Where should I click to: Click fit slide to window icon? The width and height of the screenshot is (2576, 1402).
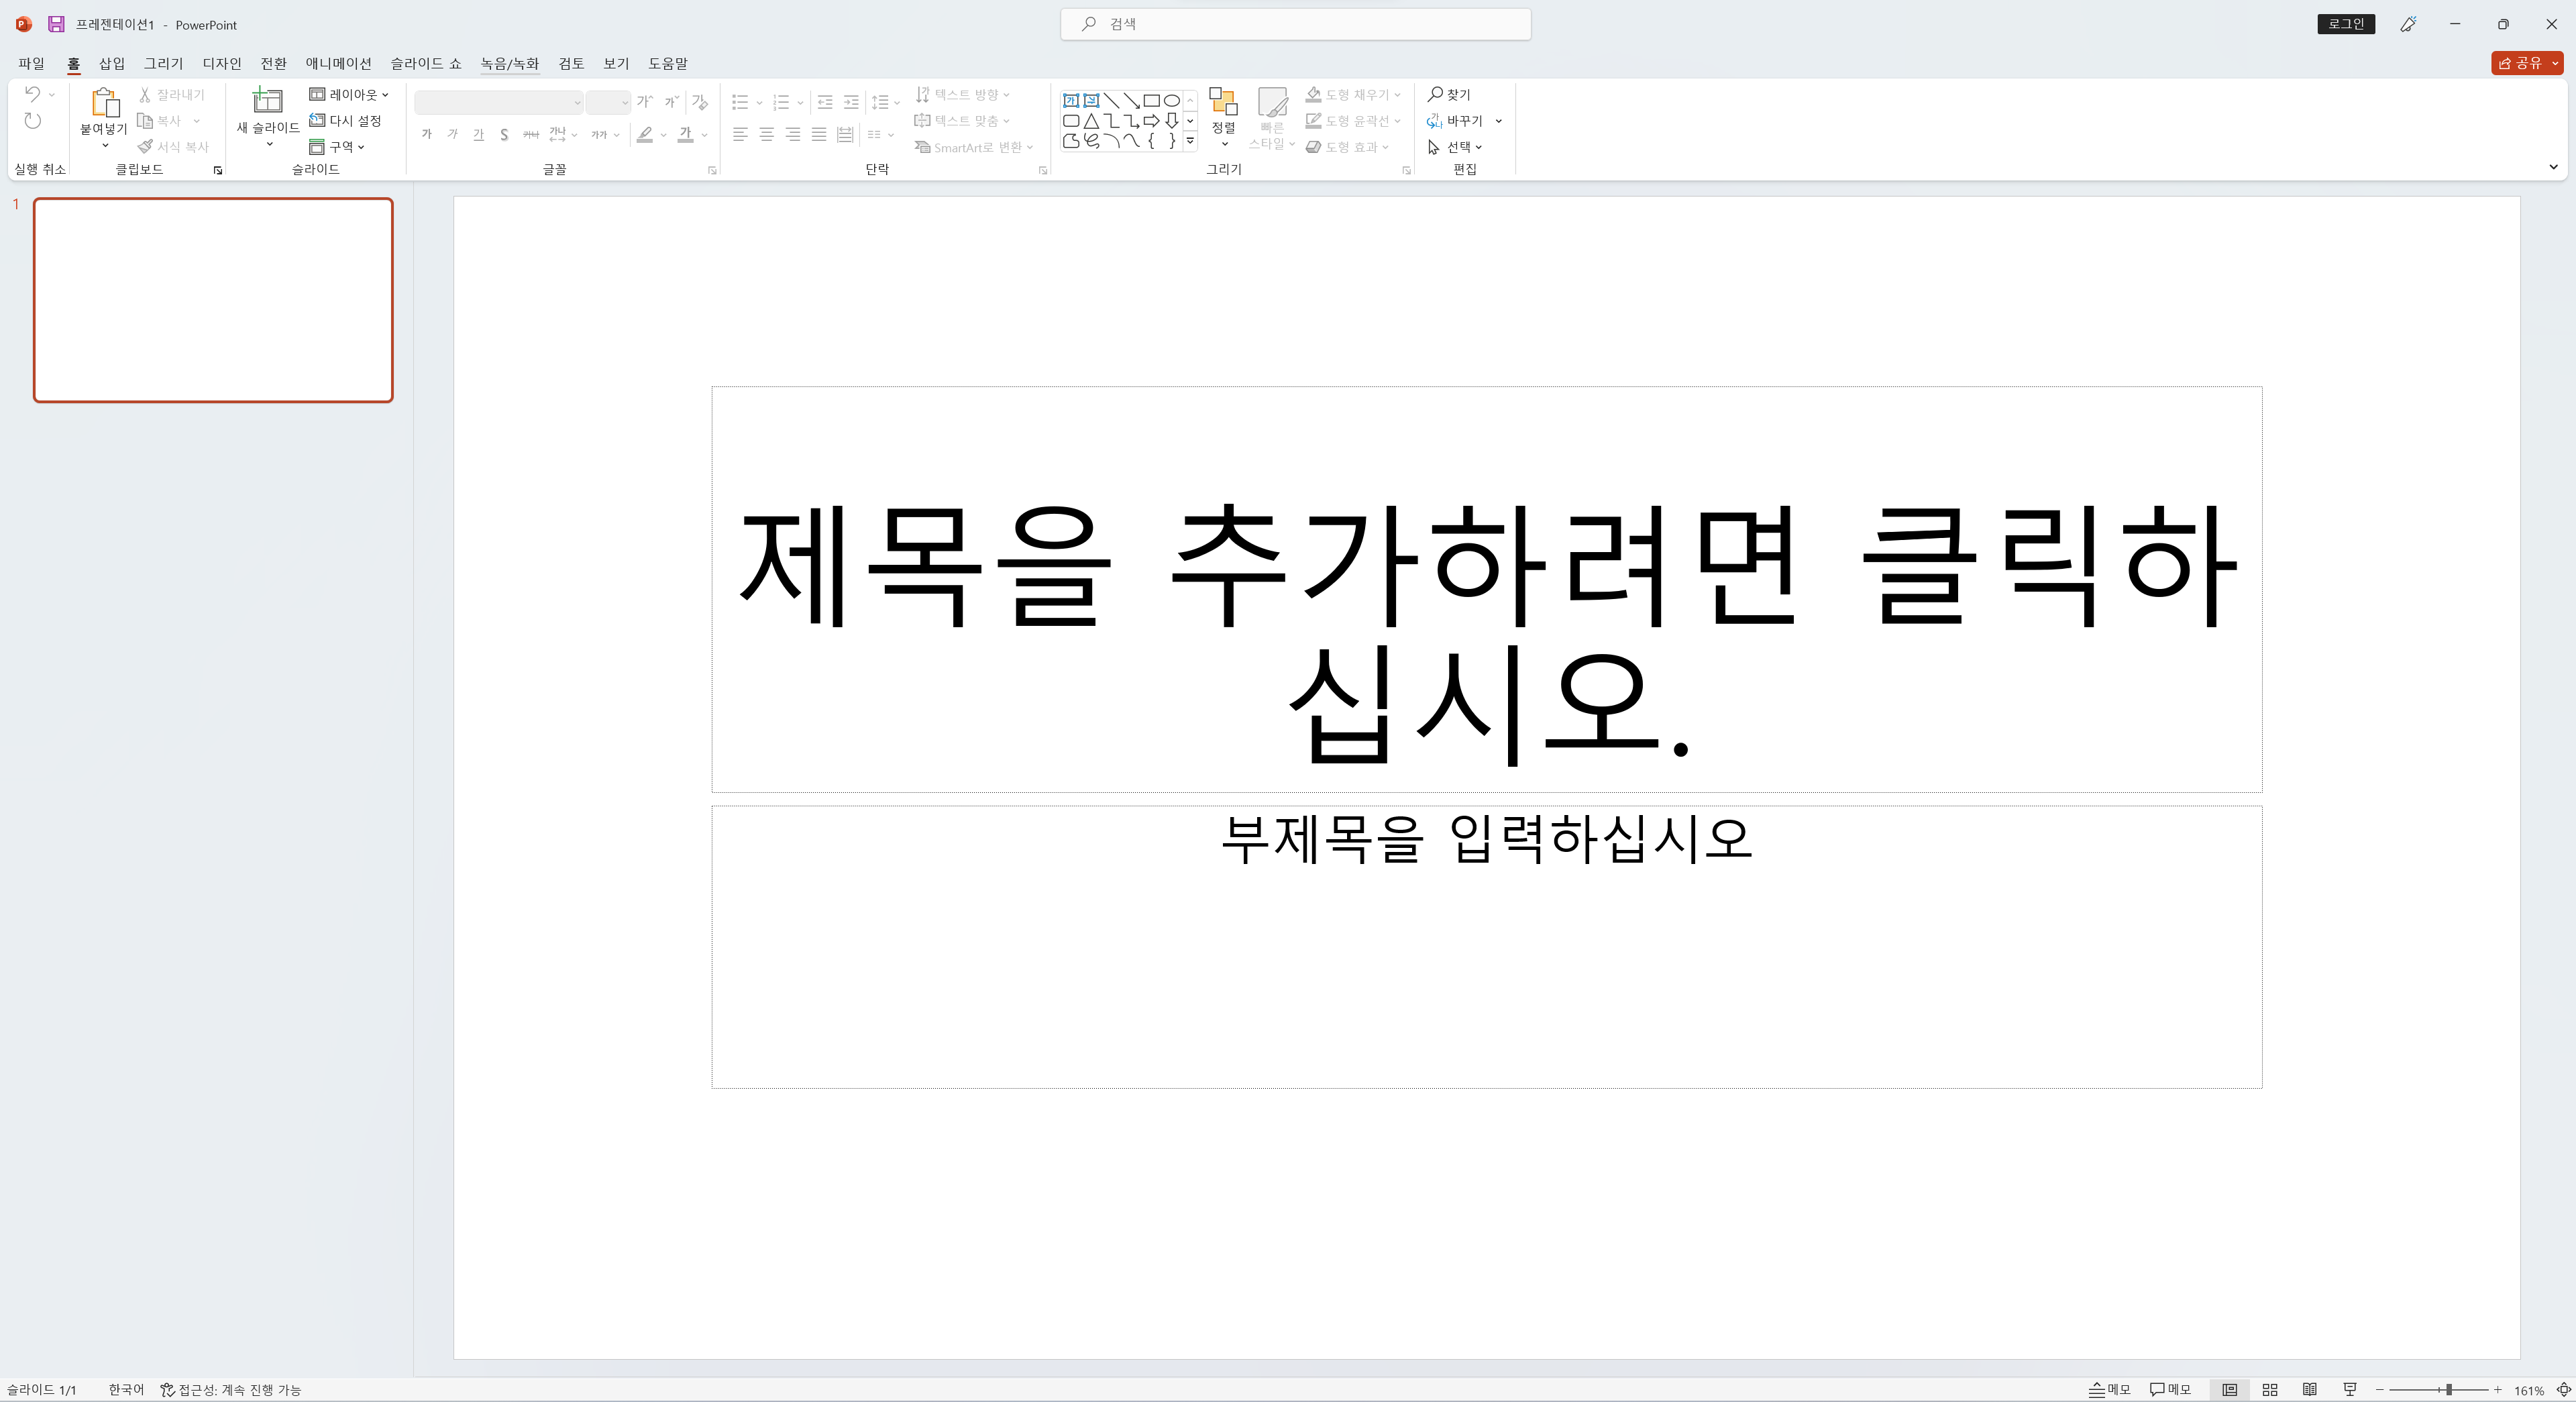pyautogui.click(x=2563, y=1390)
